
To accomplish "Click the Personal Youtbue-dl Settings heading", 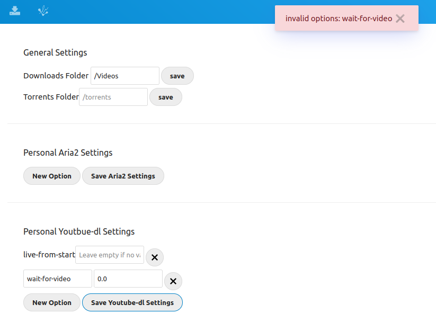I will point(79,231).
